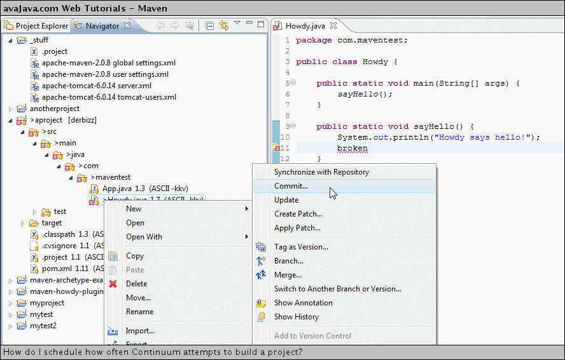Expand the mytest2 project
This screenshot has width=565, height=360.
point(10,326)
